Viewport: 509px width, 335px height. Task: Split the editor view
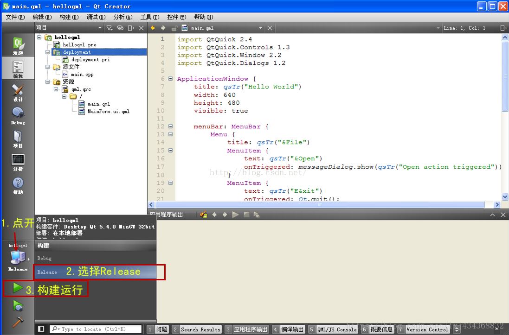pos(503,28)
